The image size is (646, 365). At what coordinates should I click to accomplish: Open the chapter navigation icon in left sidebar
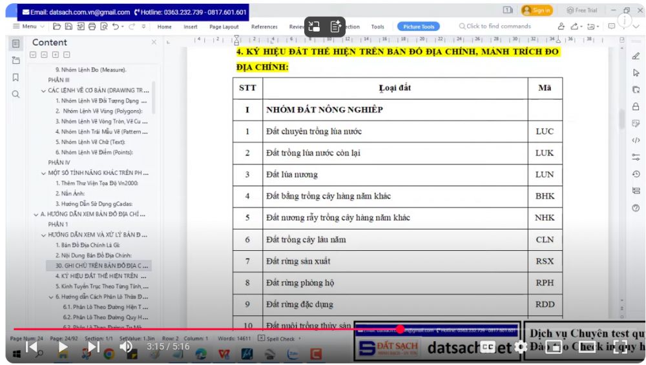16,61
